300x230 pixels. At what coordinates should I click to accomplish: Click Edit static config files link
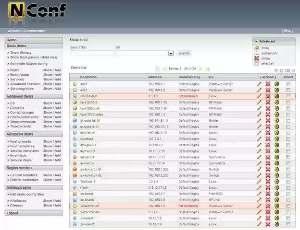(x=27, y=195)
